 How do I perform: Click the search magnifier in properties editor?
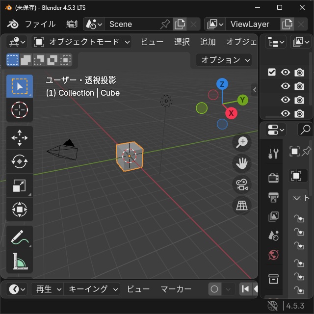click(305, 130)
